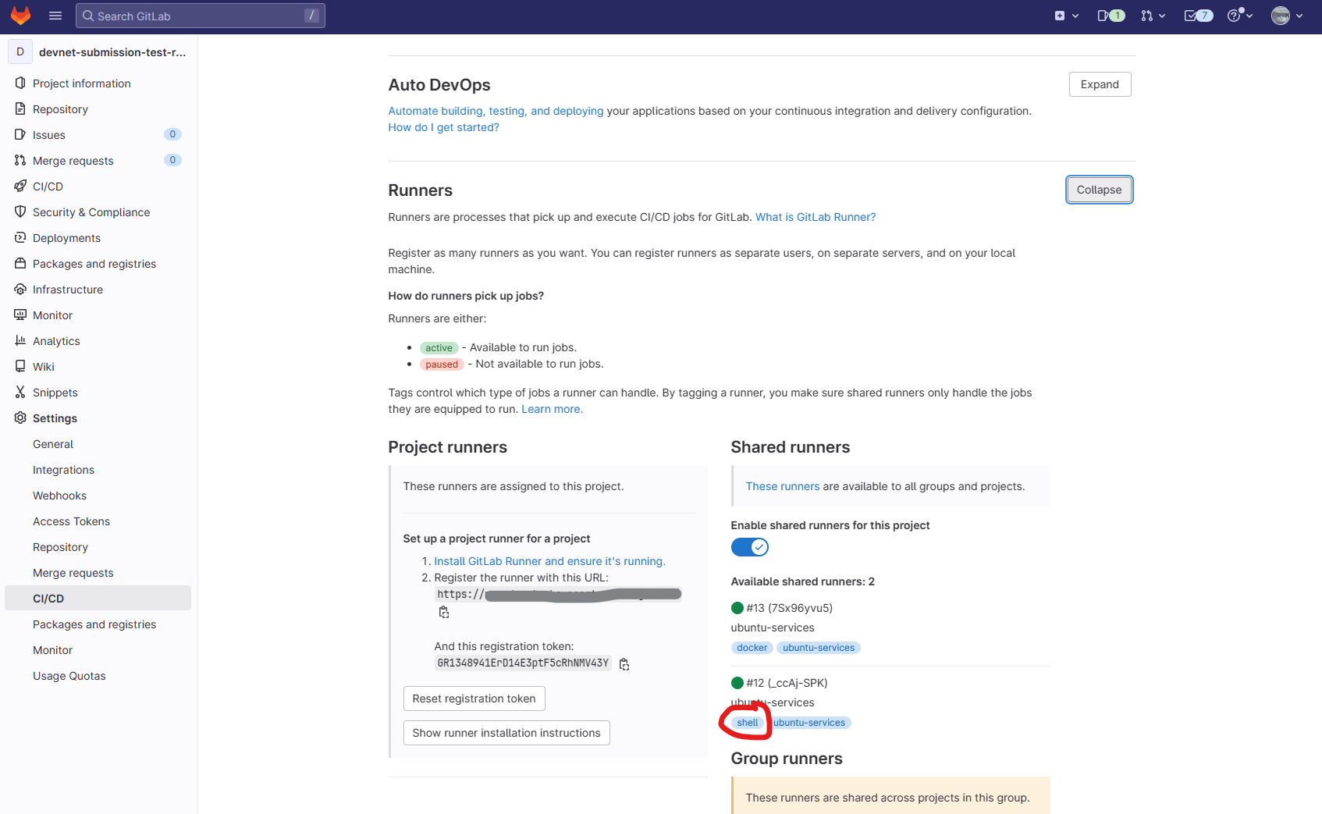Click the Monitor icon in sidebar
1322x814 pixels.
20,315
